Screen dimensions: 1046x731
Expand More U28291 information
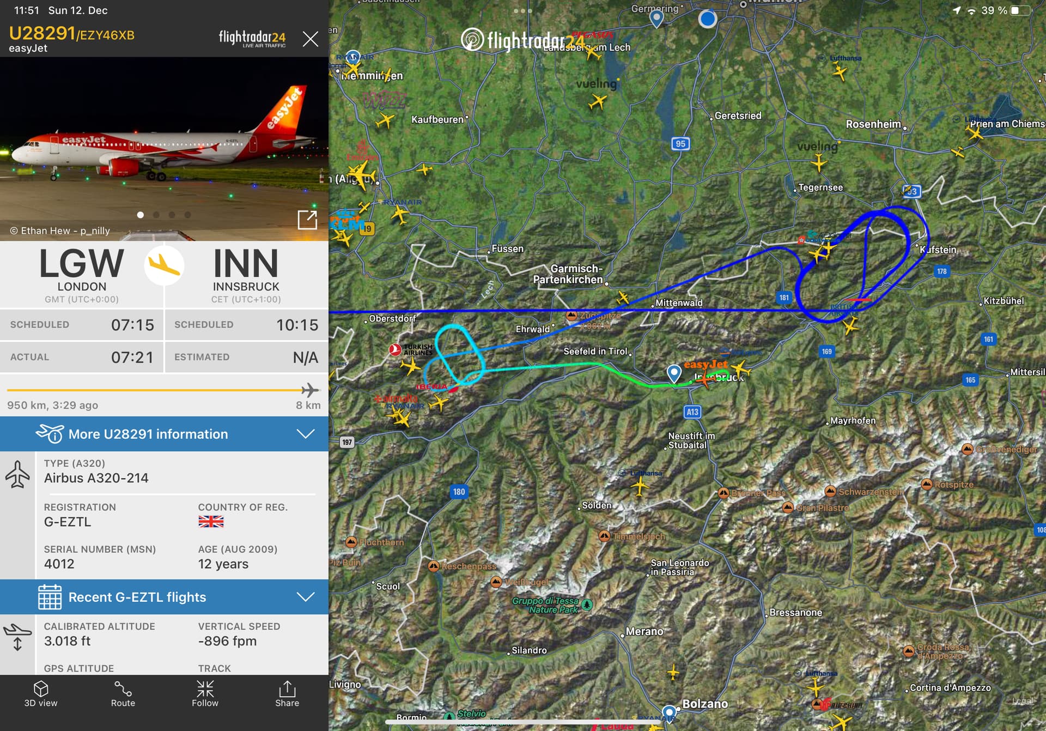click(164, 434)
